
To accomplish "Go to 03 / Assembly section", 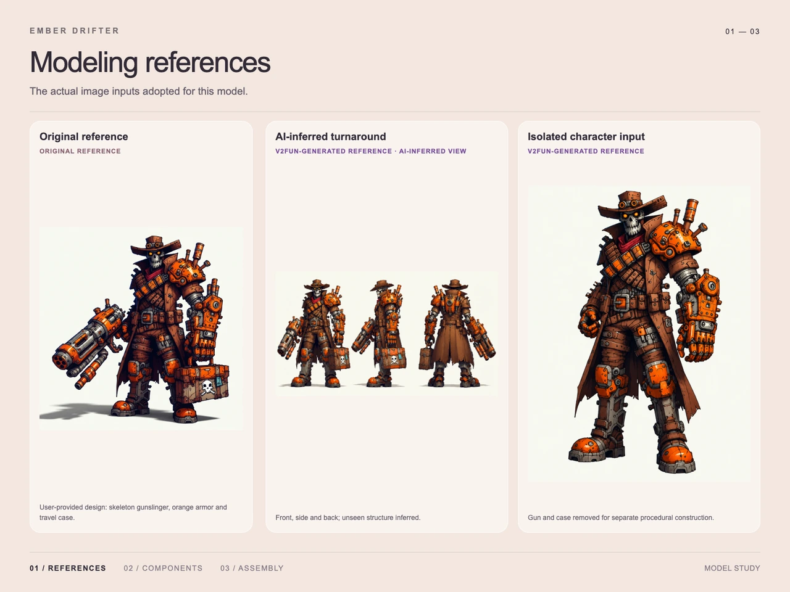I will (252, 568).
